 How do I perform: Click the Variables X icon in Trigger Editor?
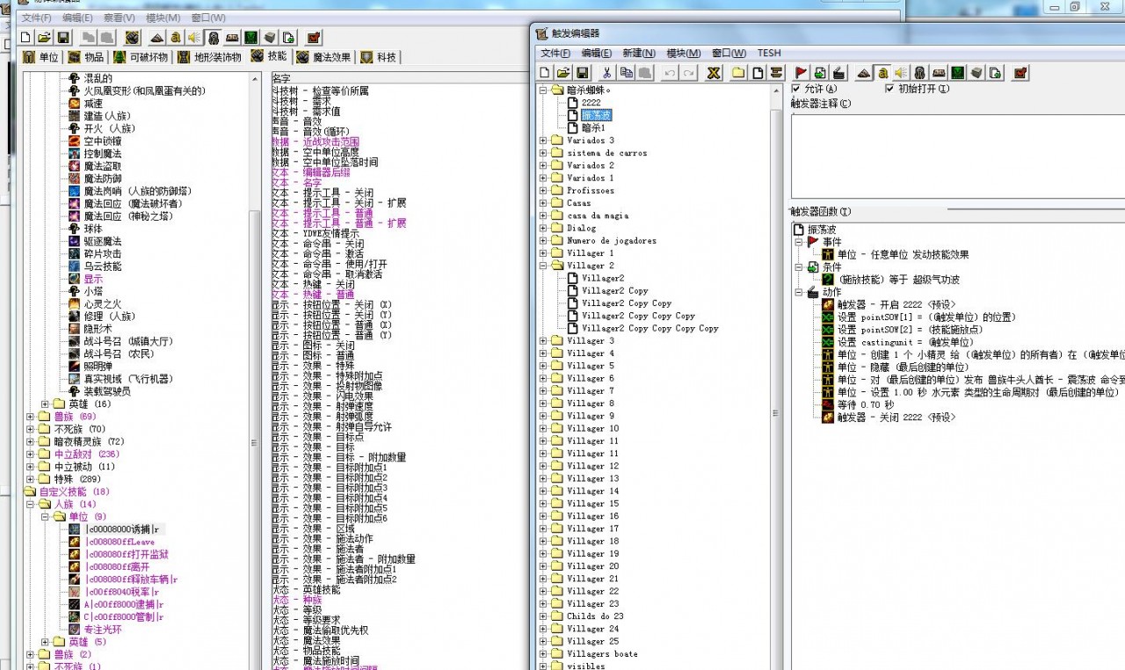(x=714, y=73)
